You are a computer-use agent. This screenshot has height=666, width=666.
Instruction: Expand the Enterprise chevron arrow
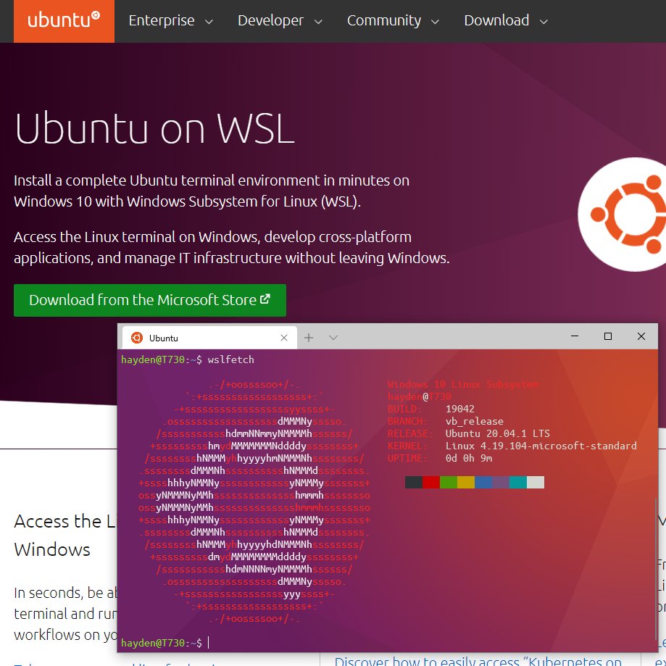click(x=209, y=22)
